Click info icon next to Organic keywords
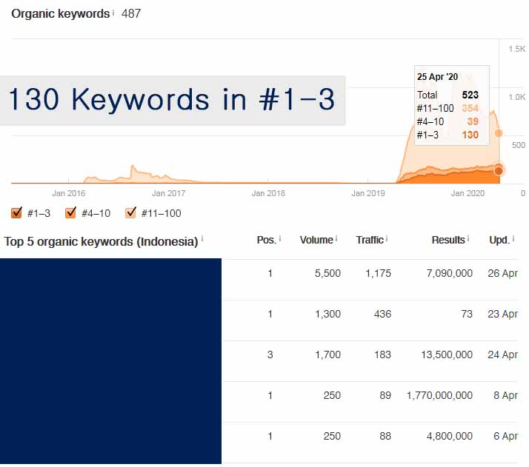Image resolution: width=529 pixels, height=467 pixels. click(113, 13)
